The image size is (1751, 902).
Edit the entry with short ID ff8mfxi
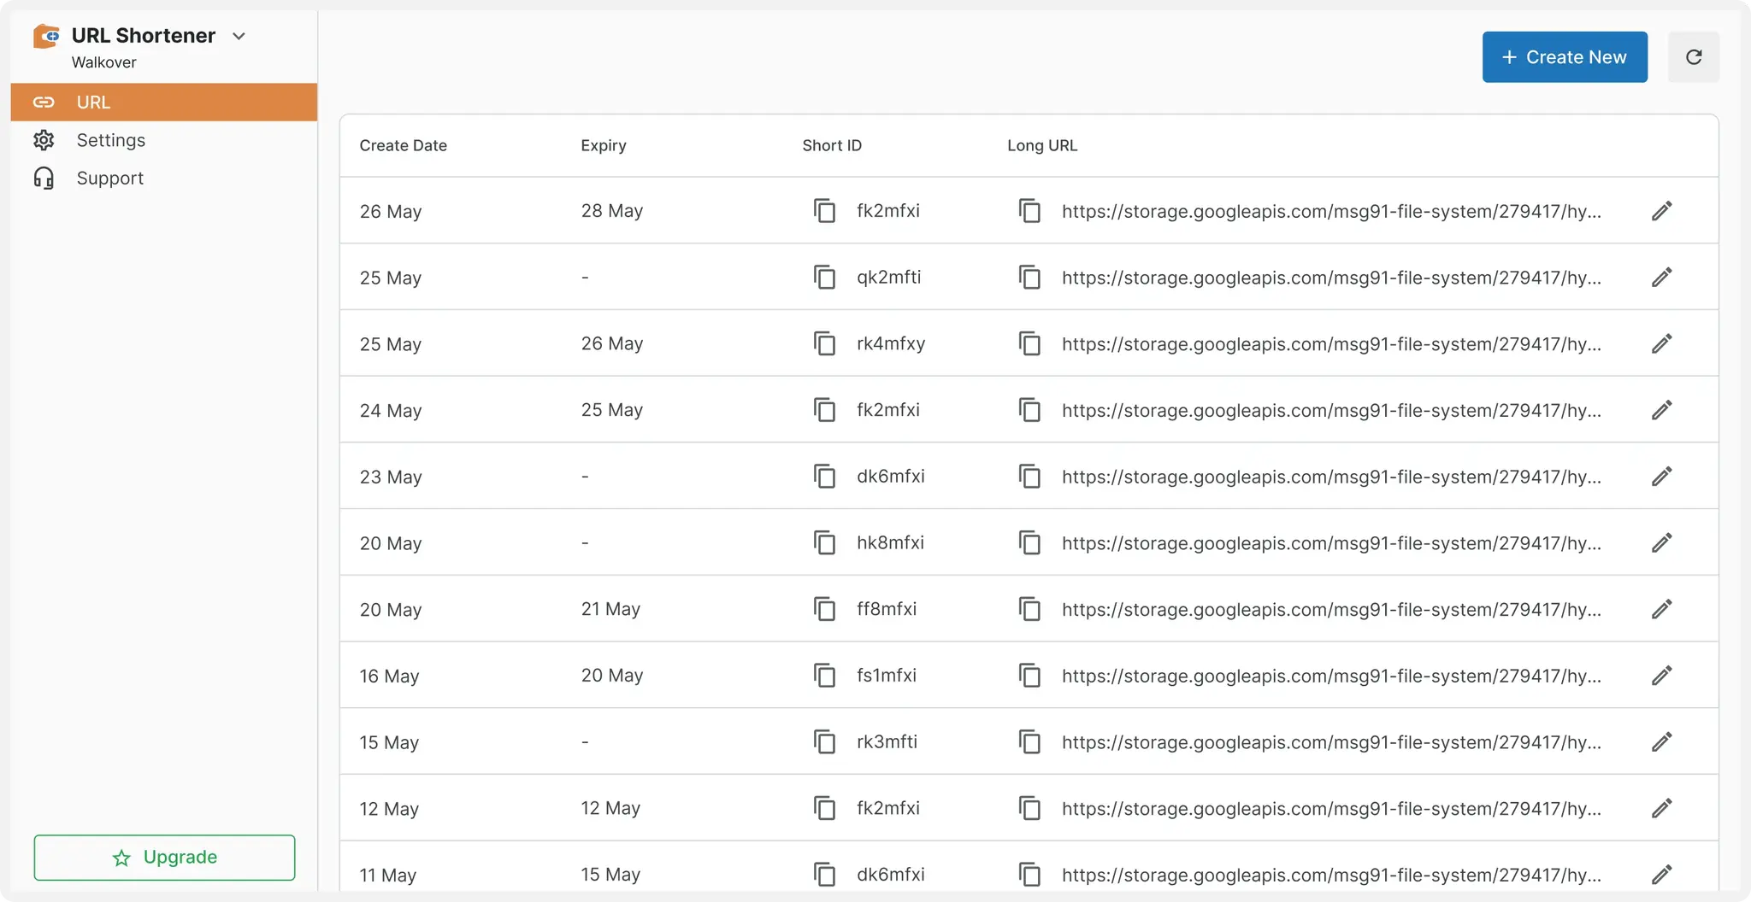(1661, 609)
